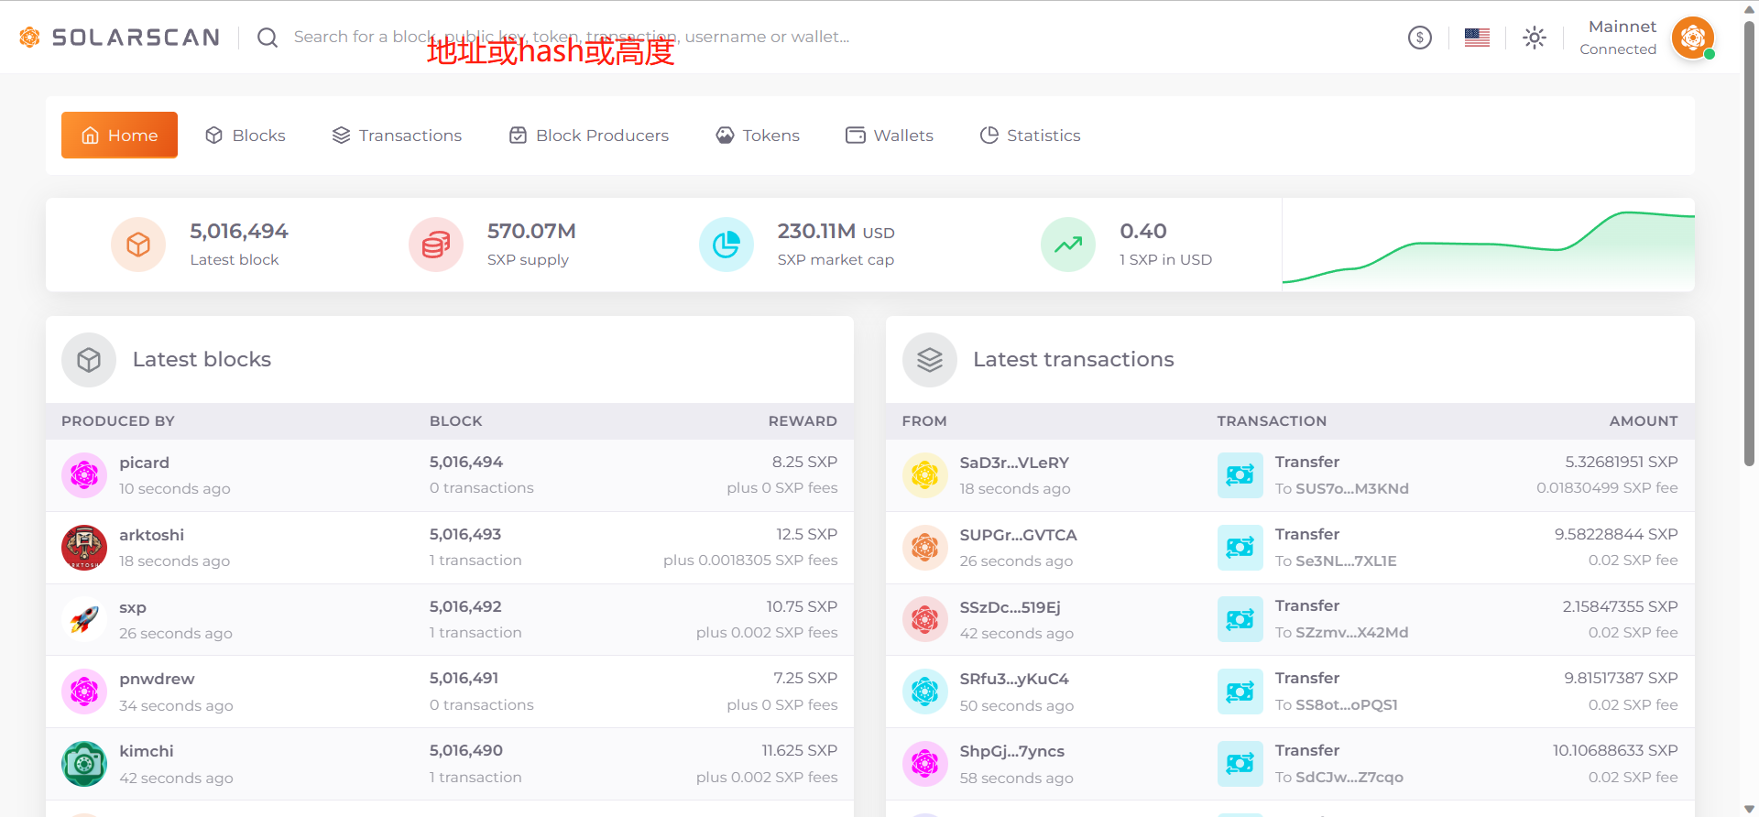Viewport: 1759px width, 817px height.
Task: Click the SXP price chart
Action: pos(1489,245)
